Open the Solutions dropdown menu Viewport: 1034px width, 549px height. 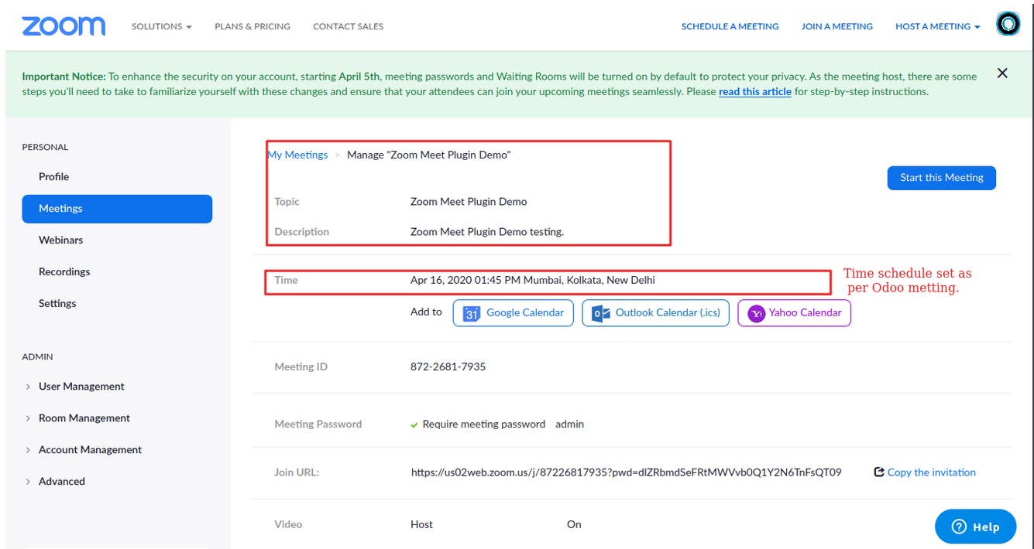point(161,26)
